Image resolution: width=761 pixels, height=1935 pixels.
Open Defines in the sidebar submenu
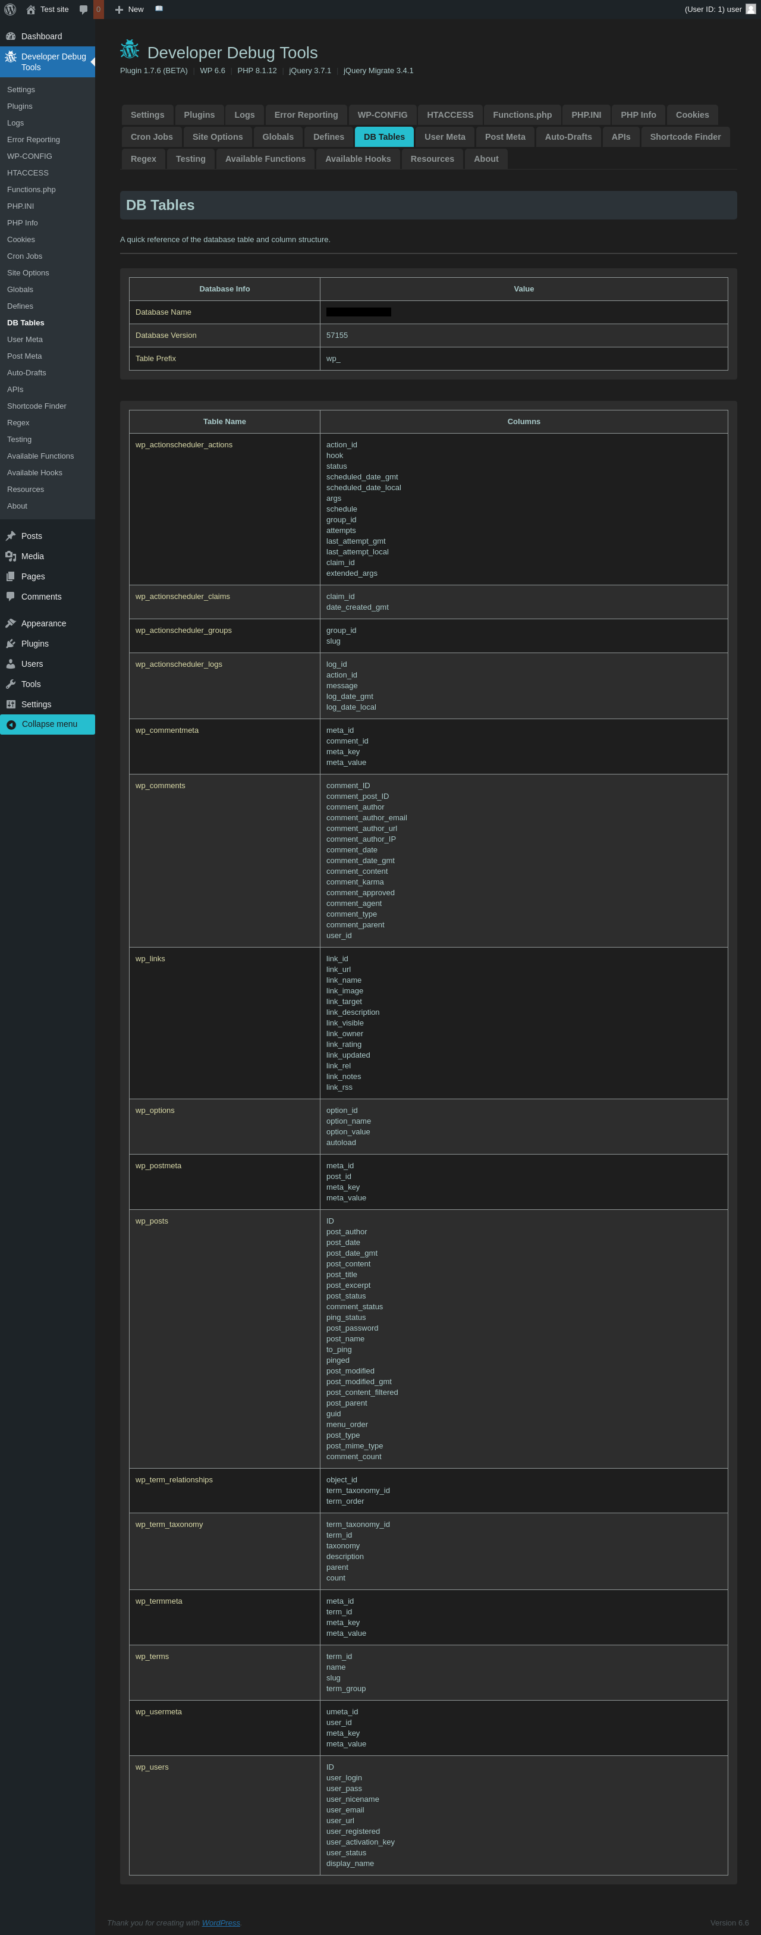coord(20,306)
